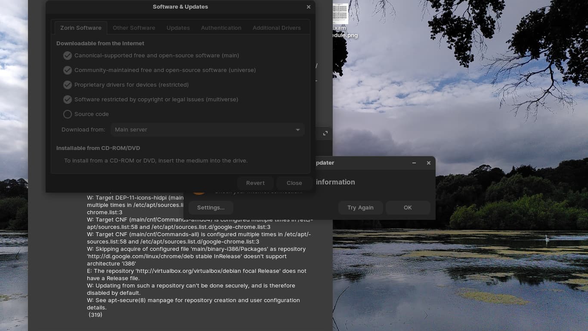Image resolution: width=588 pixels, height=331 pixels.
Task: Disable Proprietary drivers (restricted) checkbox
Action: [x=68, y=85]
